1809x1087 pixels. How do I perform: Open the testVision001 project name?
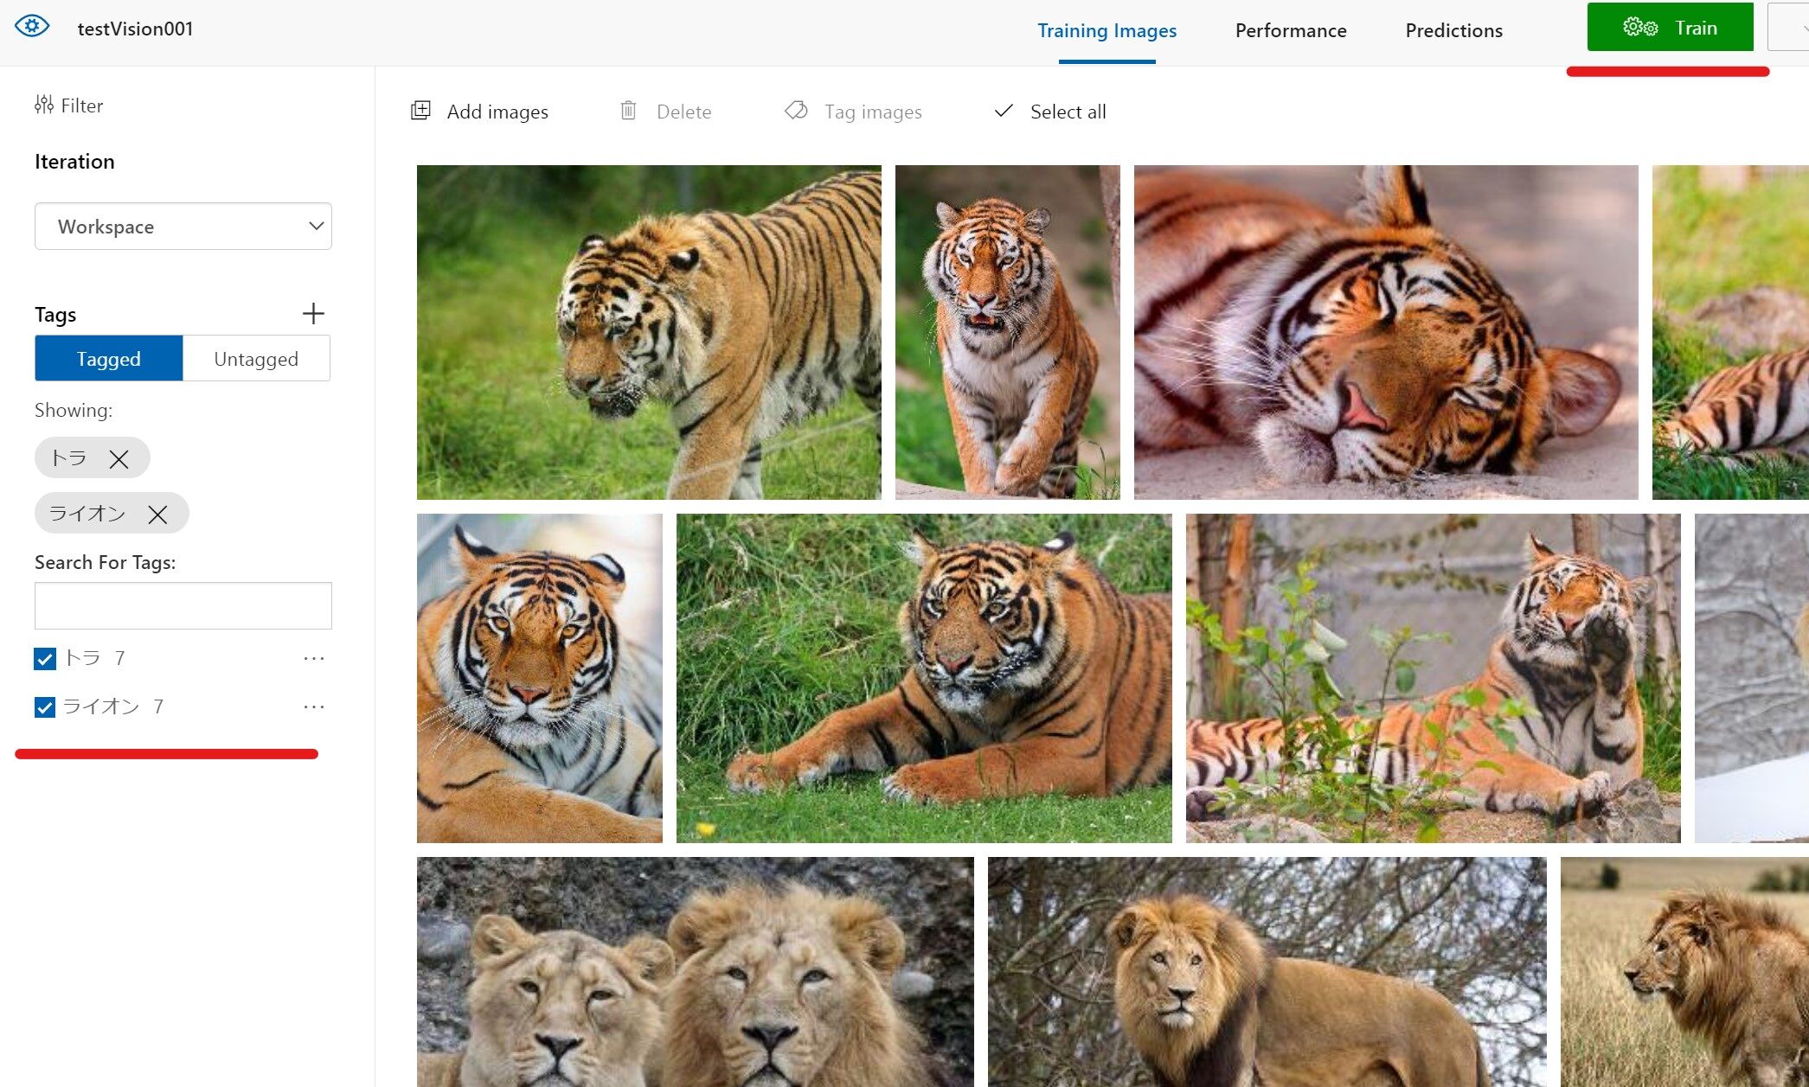point(135,29)
